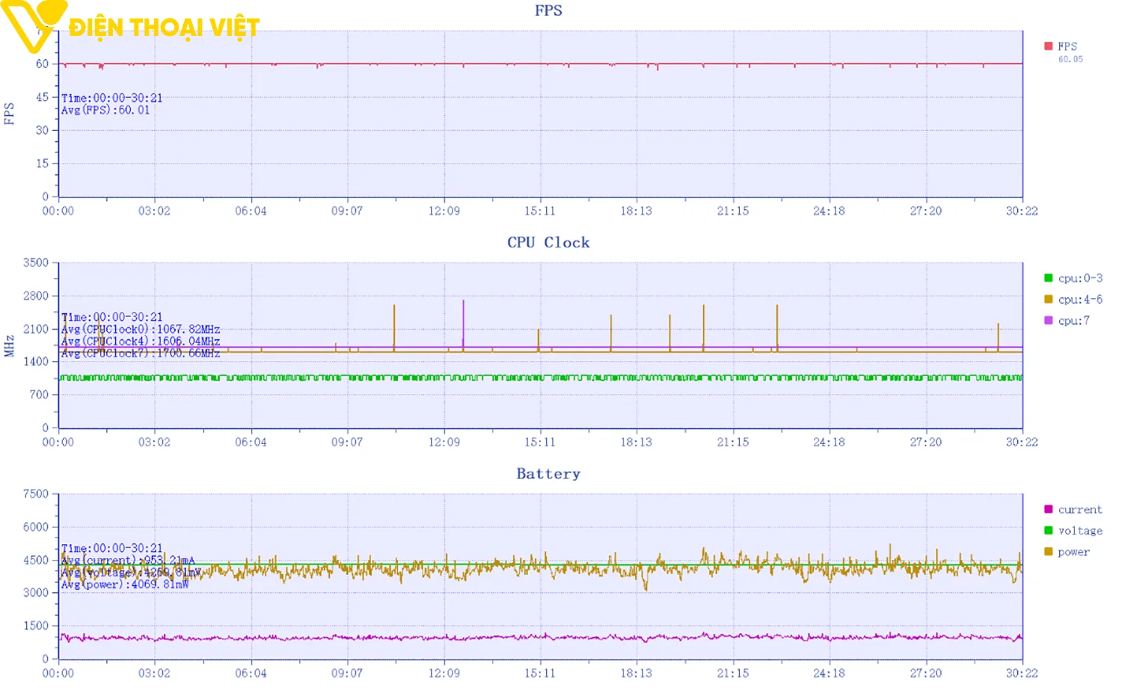The image size is (1122, 690).
Task: Click the green voltage legend marker
Action: (x=1047, y=530)
